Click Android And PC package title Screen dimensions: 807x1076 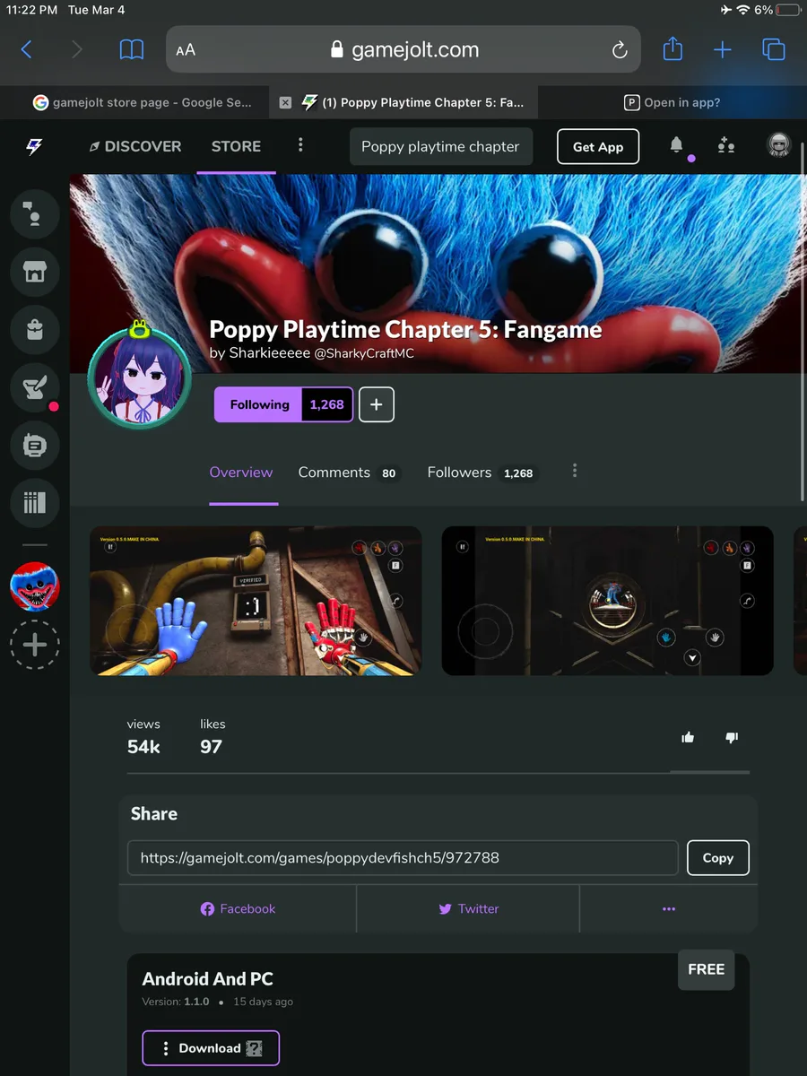[208, 979]
